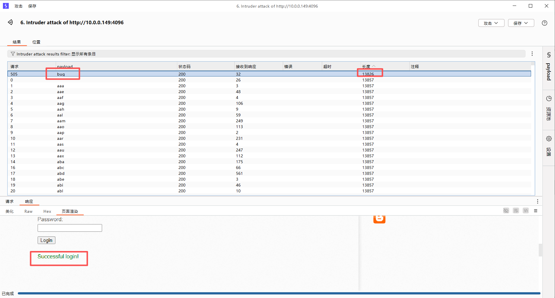Sort by the 接收到响应 column header

[x=258, y=67]
